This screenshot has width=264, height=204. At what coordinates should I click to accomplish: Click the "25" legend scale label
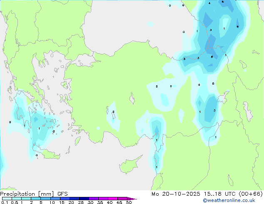coord(81,202)
